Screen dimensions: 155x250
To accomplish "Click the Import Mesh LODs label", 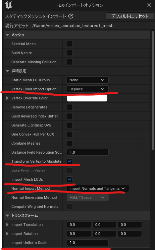I will point(27,179).
